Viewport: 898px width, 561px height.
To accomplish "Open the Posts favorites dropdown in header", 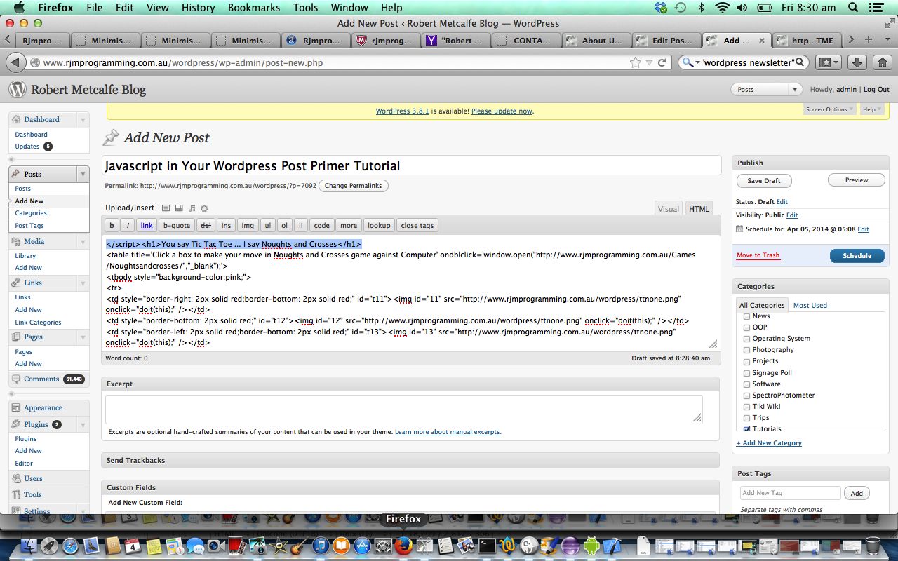I will tap(795, 90).
